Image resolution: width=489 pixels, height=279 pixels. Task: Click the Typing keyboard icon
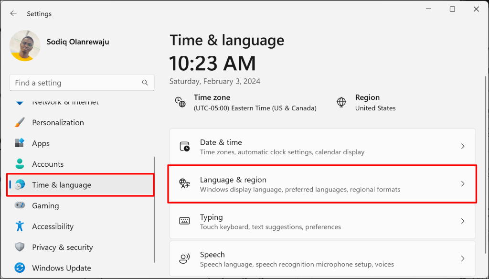pos(184,221)
